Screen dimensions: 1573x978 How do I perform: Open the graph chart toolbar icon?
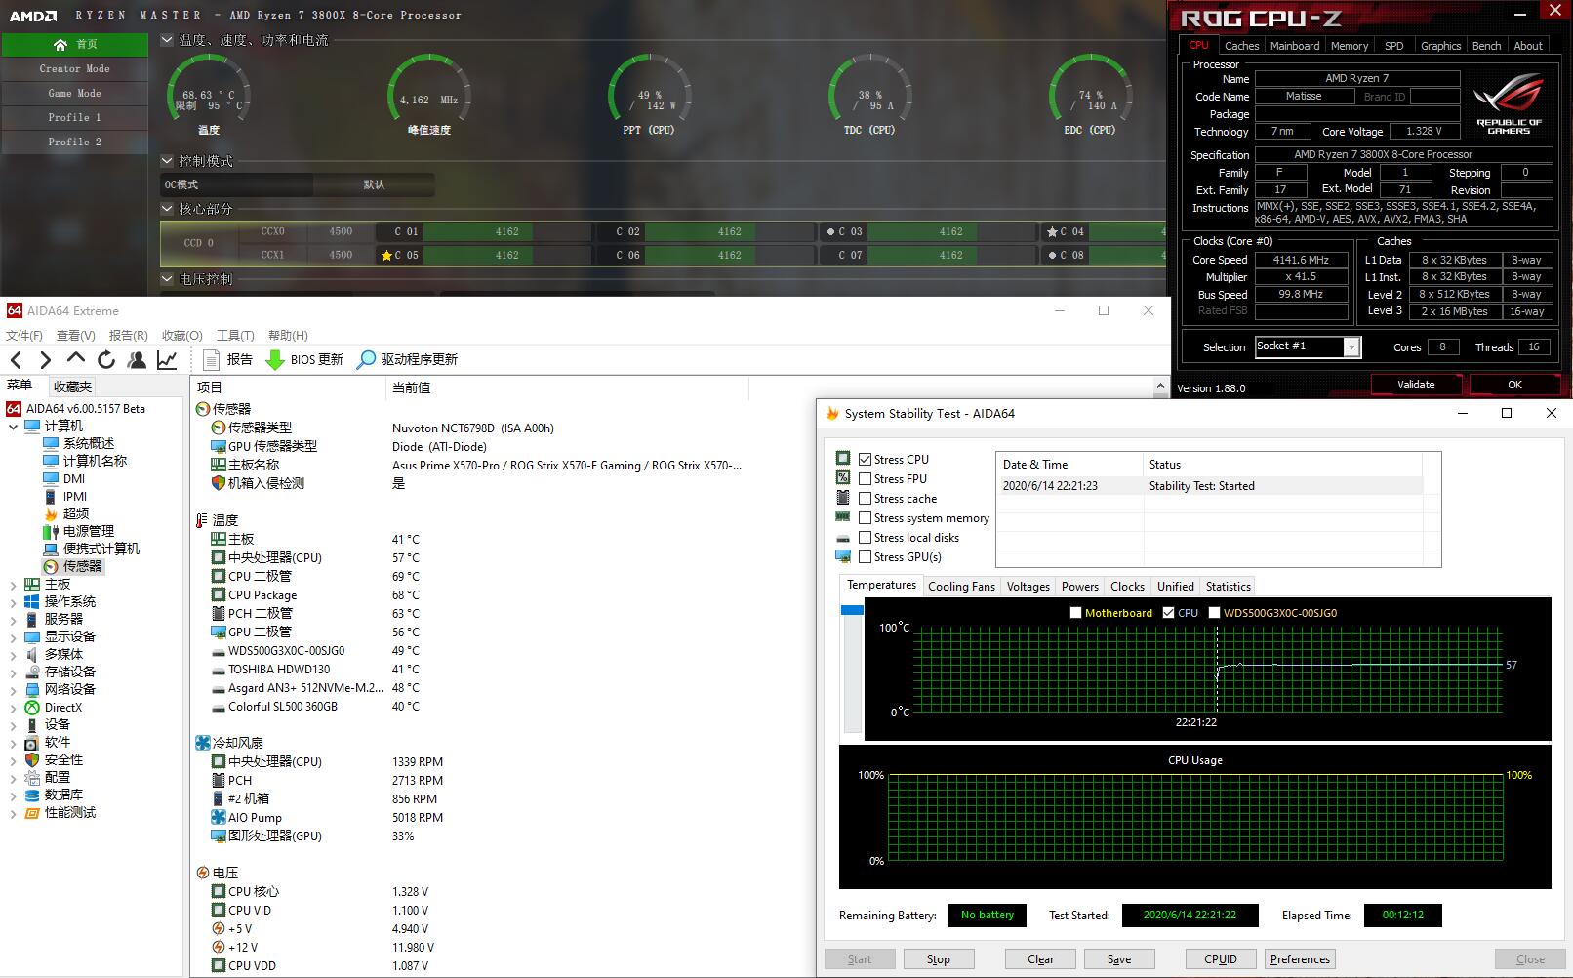[x=167, y=360]
